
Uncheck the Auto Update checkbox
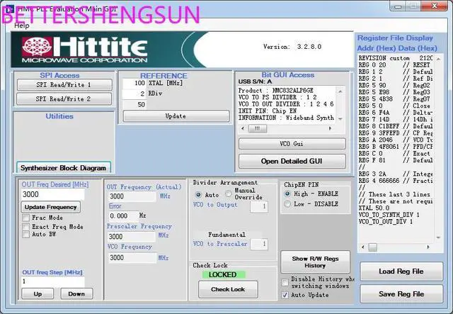pyautogui.click(x=286, y=294)
